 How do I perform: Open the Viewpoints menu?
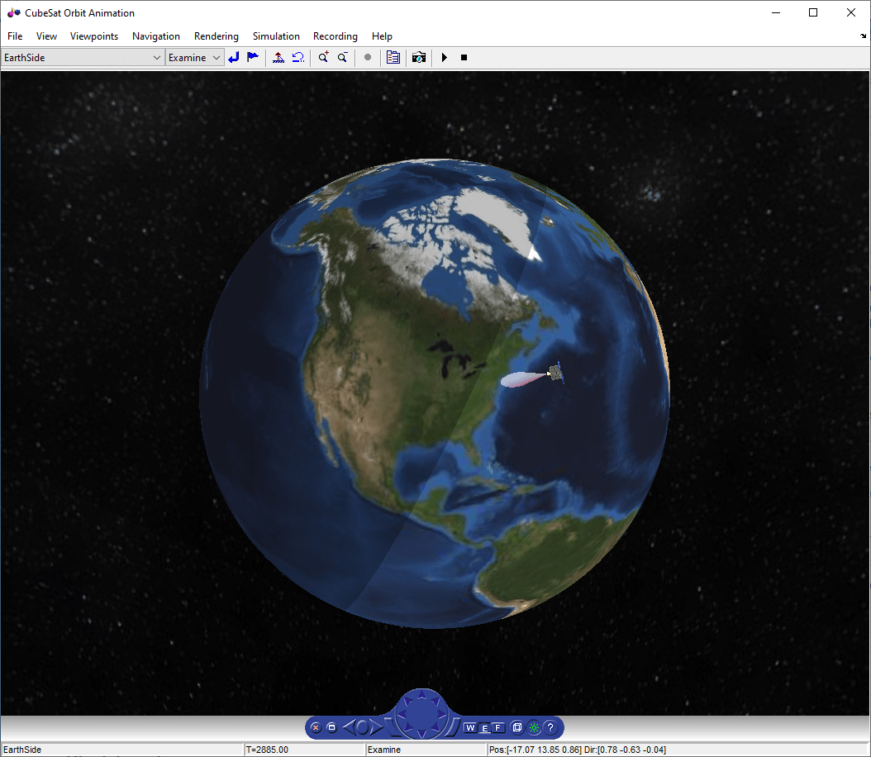94,36
